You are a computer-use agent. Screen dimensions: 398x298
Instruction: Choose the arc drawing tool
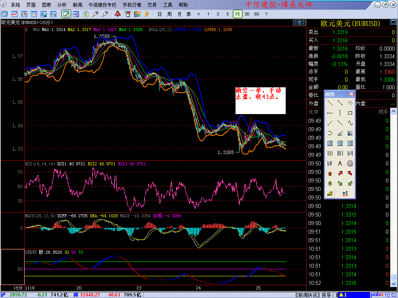(330, 133)
